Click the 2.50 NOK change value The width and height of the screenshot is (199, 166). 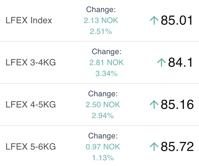click(103, 104)
